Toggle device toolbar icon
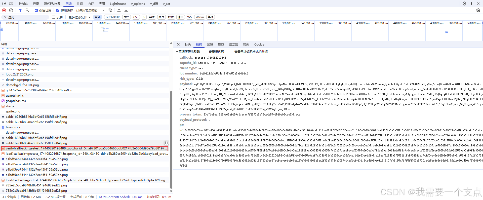 [11, 4]
